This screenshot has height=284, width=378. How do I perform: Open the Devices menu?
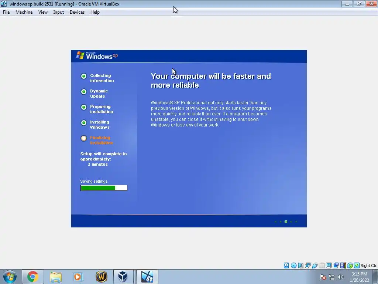click(x=77, y=12)
